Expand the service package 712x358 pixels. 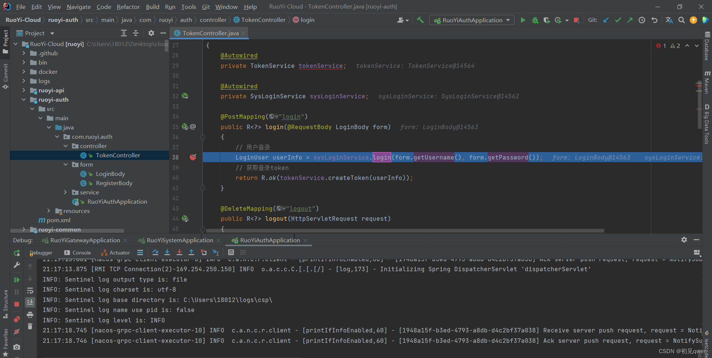(x=65, y=192)
